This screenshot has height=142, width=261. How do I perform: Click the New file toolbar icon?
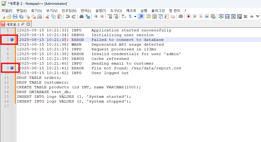(x=3, y=17)
